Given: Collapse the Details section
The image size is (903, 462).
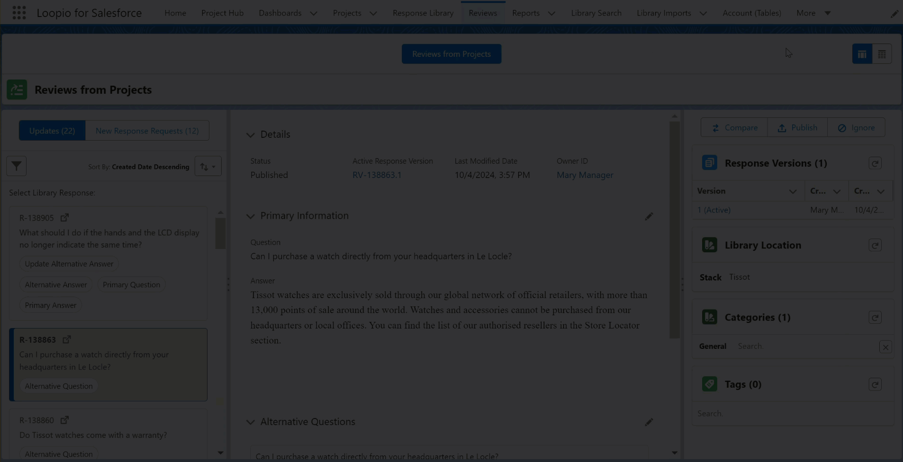Looking at the screenshot, I should click(250, 135).
